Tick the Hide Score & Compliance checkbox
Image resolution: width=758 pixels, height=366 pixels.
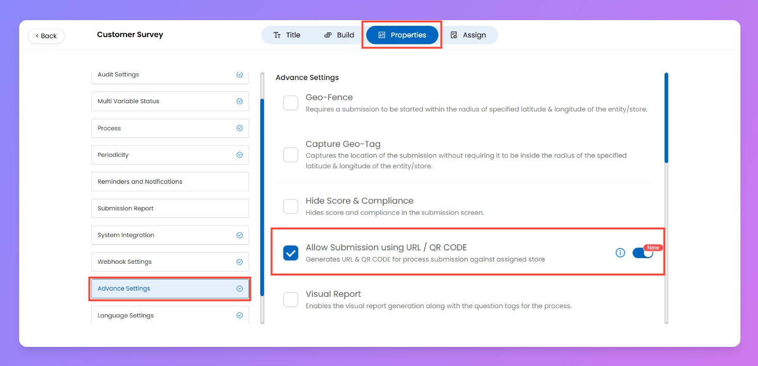[291, 206]
